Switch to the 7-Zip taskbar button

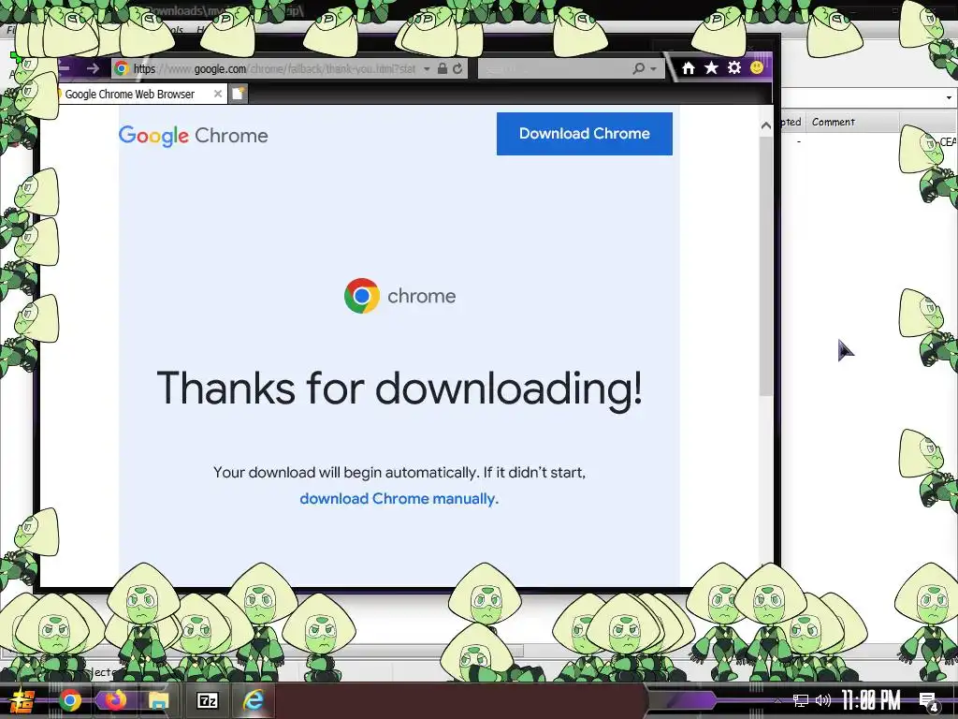(x=207, y=700)
